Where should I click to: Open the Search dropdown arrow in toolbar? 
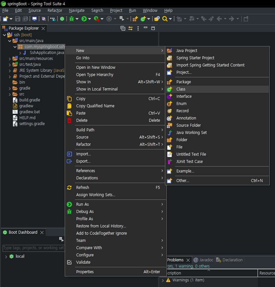pyautogui.click(x=170, y=19)
